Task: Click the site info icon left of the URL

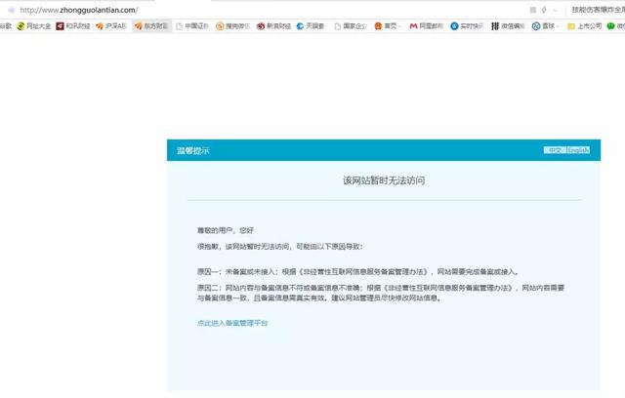Action: 12,10
